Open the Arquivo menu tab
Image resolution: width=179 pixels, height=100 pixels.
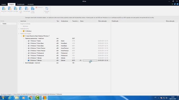(4, 4)
